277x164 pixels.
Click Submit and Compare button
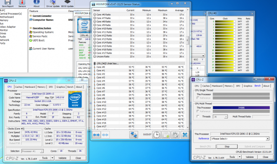(255, 147)
